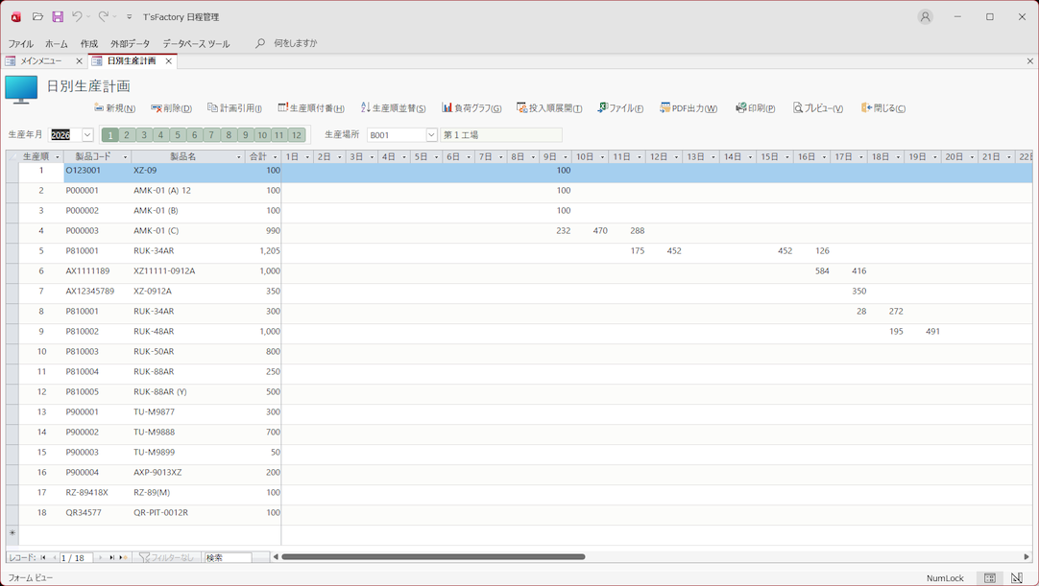Open the 外部データ ribbon tab
The height and width of the screenshot is (586, 1039).
tap(130, 43)
